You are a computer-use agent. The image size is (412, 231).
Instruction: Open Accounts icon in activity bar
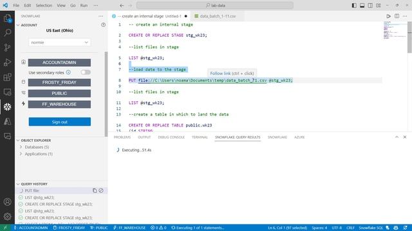(x=7, y=201)
